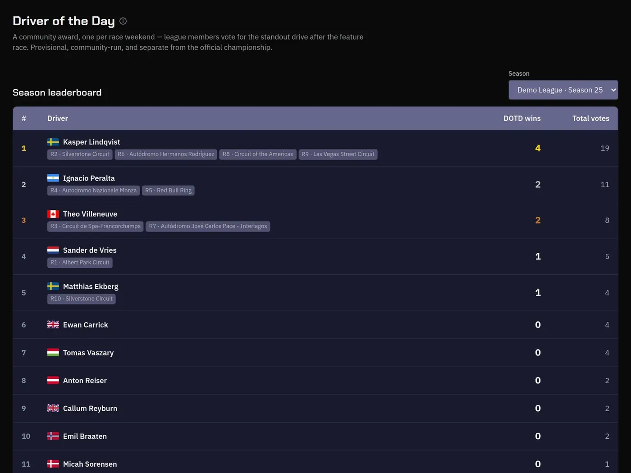Click Ewan Carrick's UK flag icon
This screenshot has width=631, height=473.
point(53,325)
